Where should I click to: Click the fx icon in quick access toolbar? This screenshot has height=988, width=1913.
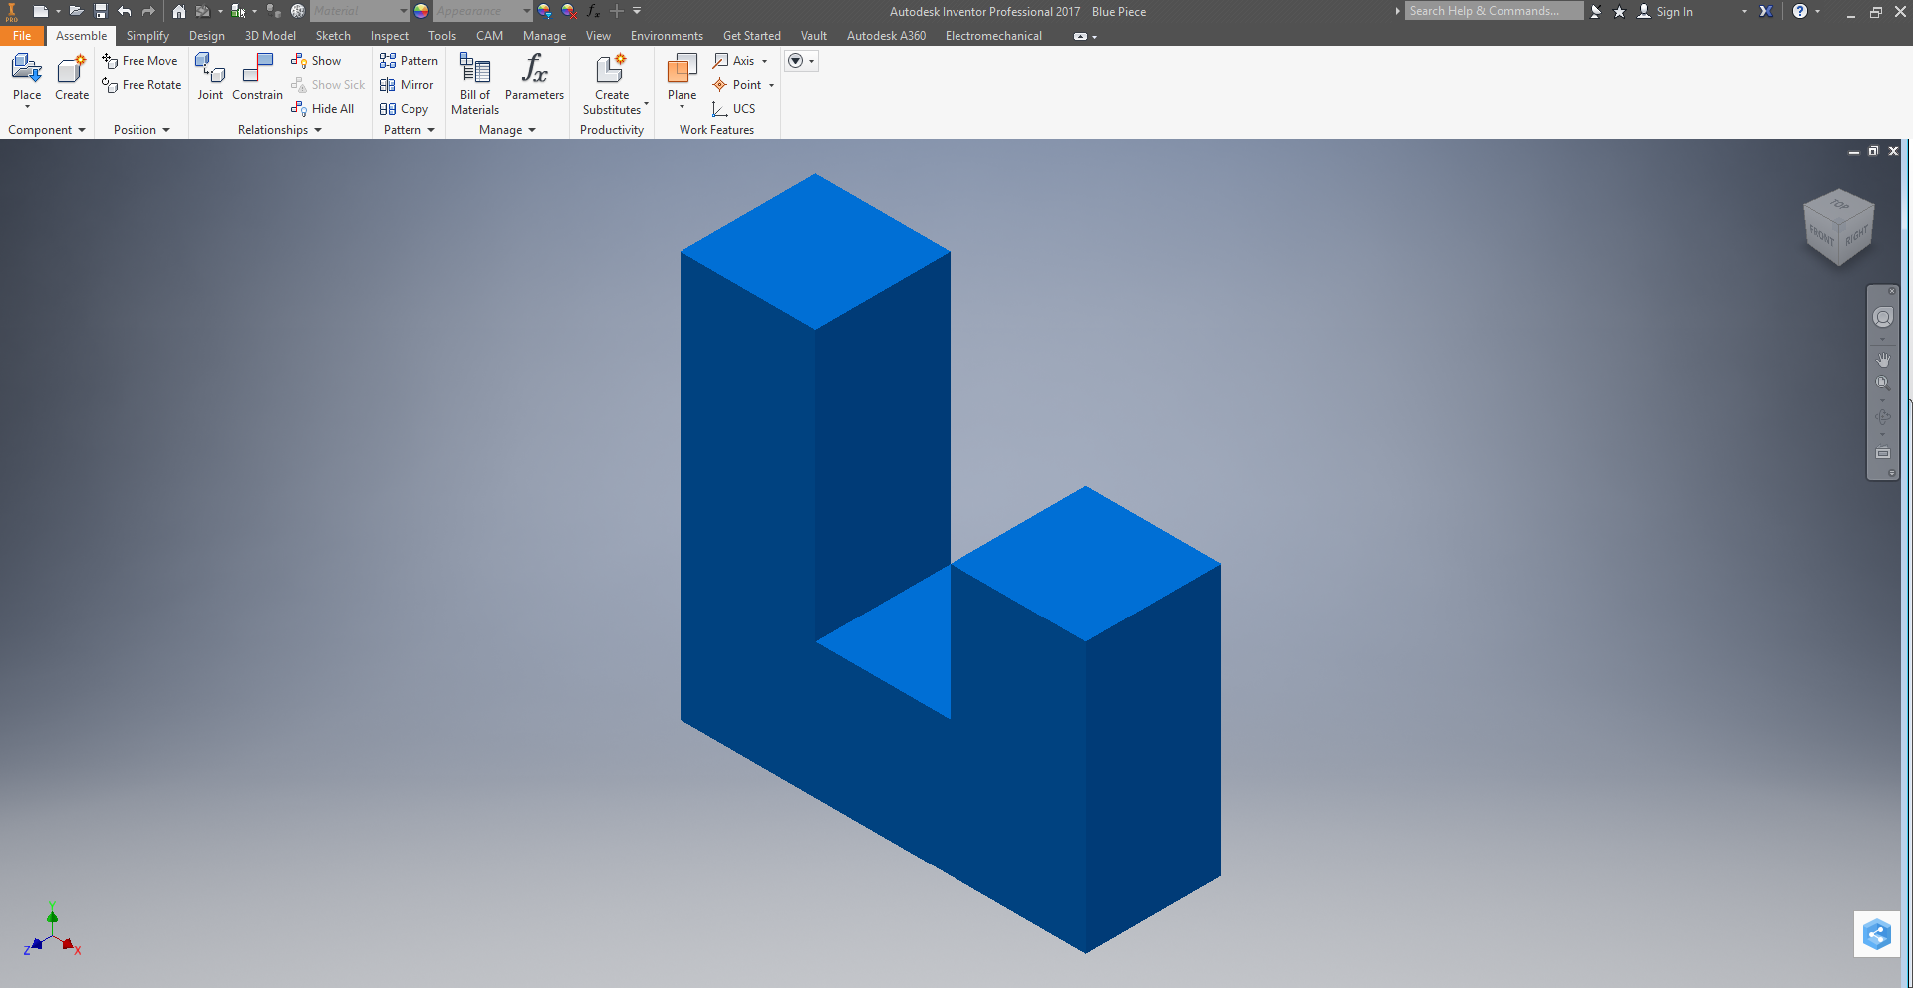[593, 11]
